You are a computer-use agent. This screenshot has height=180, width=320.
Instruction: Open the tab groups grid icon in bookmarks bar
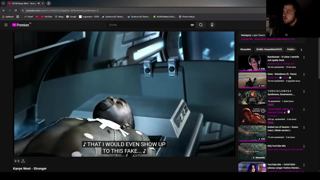(x=17, y=17)
